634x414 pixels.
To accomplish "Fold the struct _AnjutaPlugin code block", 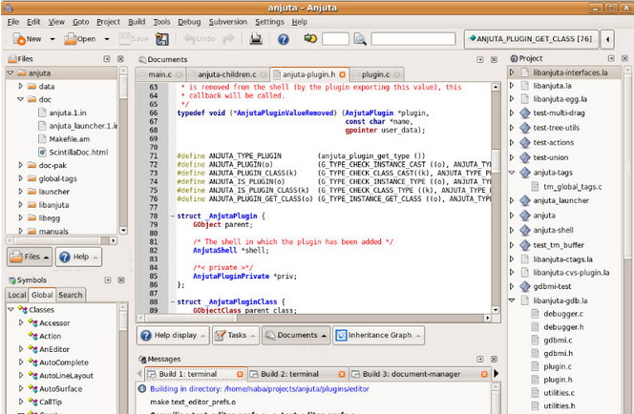I will coord(172,216).
